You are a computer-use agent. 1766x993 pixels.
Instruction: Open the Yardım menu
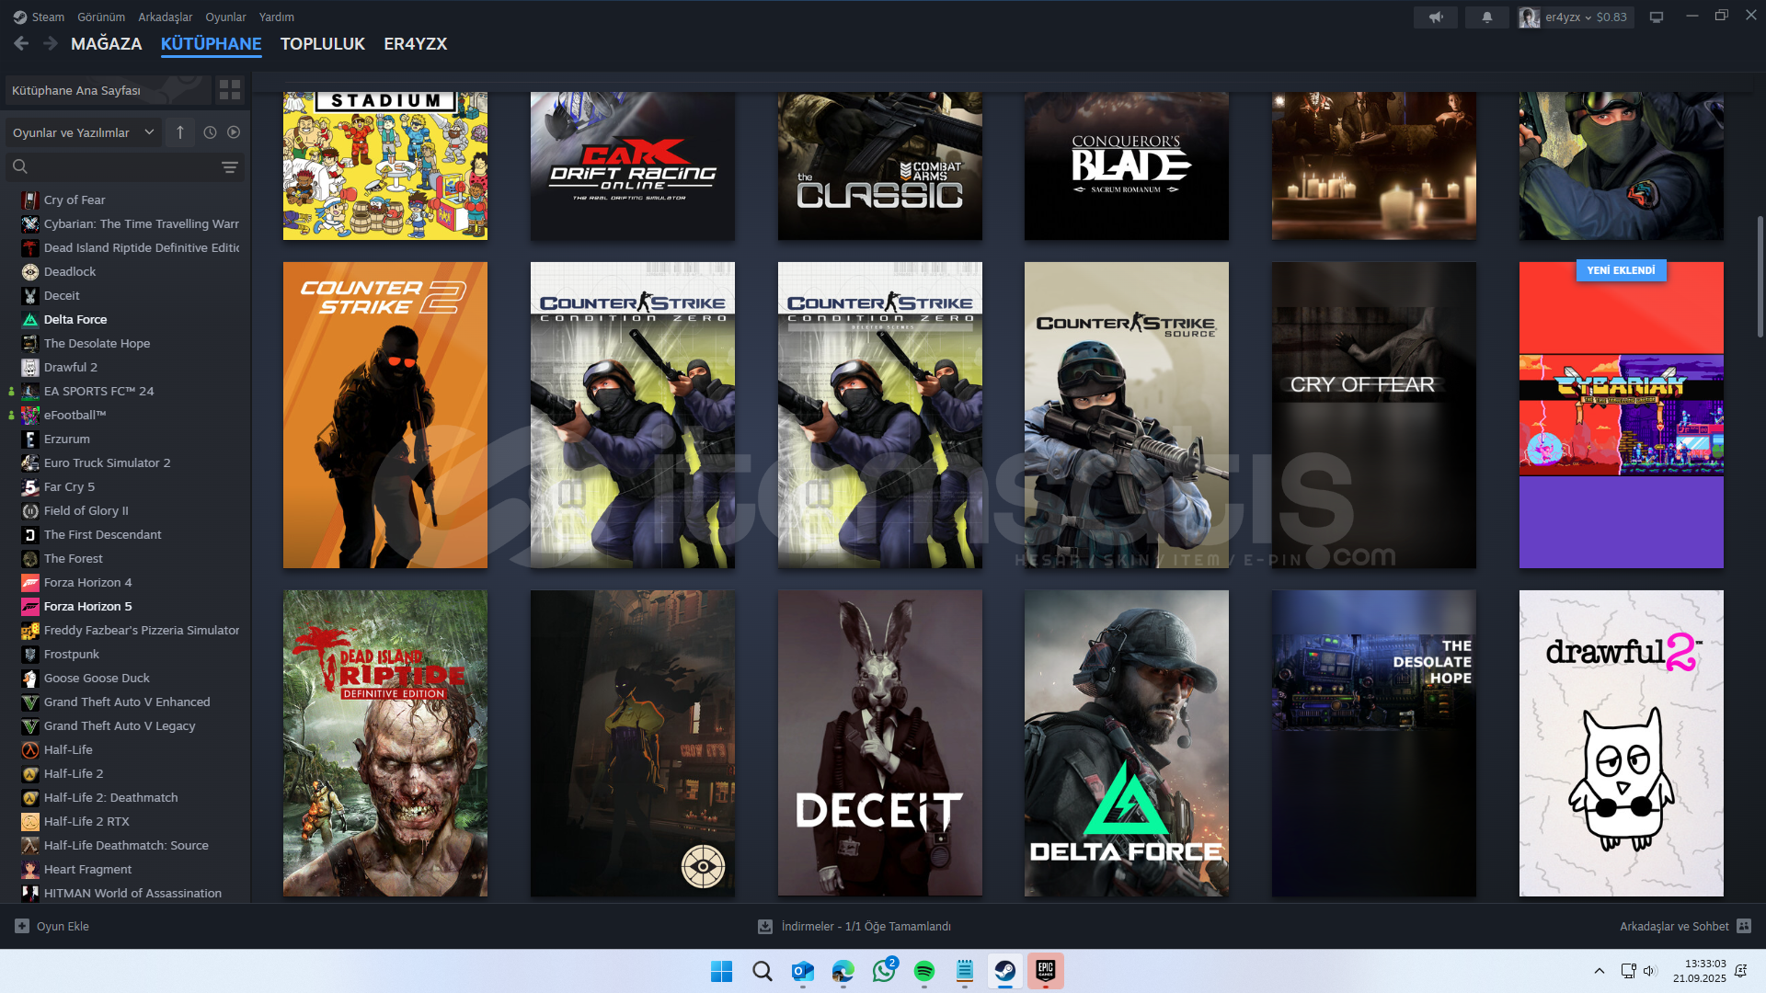(x=276, y=17)
